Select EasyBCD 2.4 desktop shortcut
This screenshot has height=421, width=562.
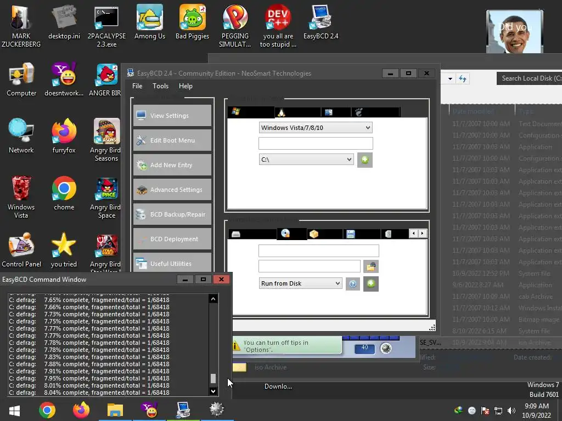(x=321, y=21)
